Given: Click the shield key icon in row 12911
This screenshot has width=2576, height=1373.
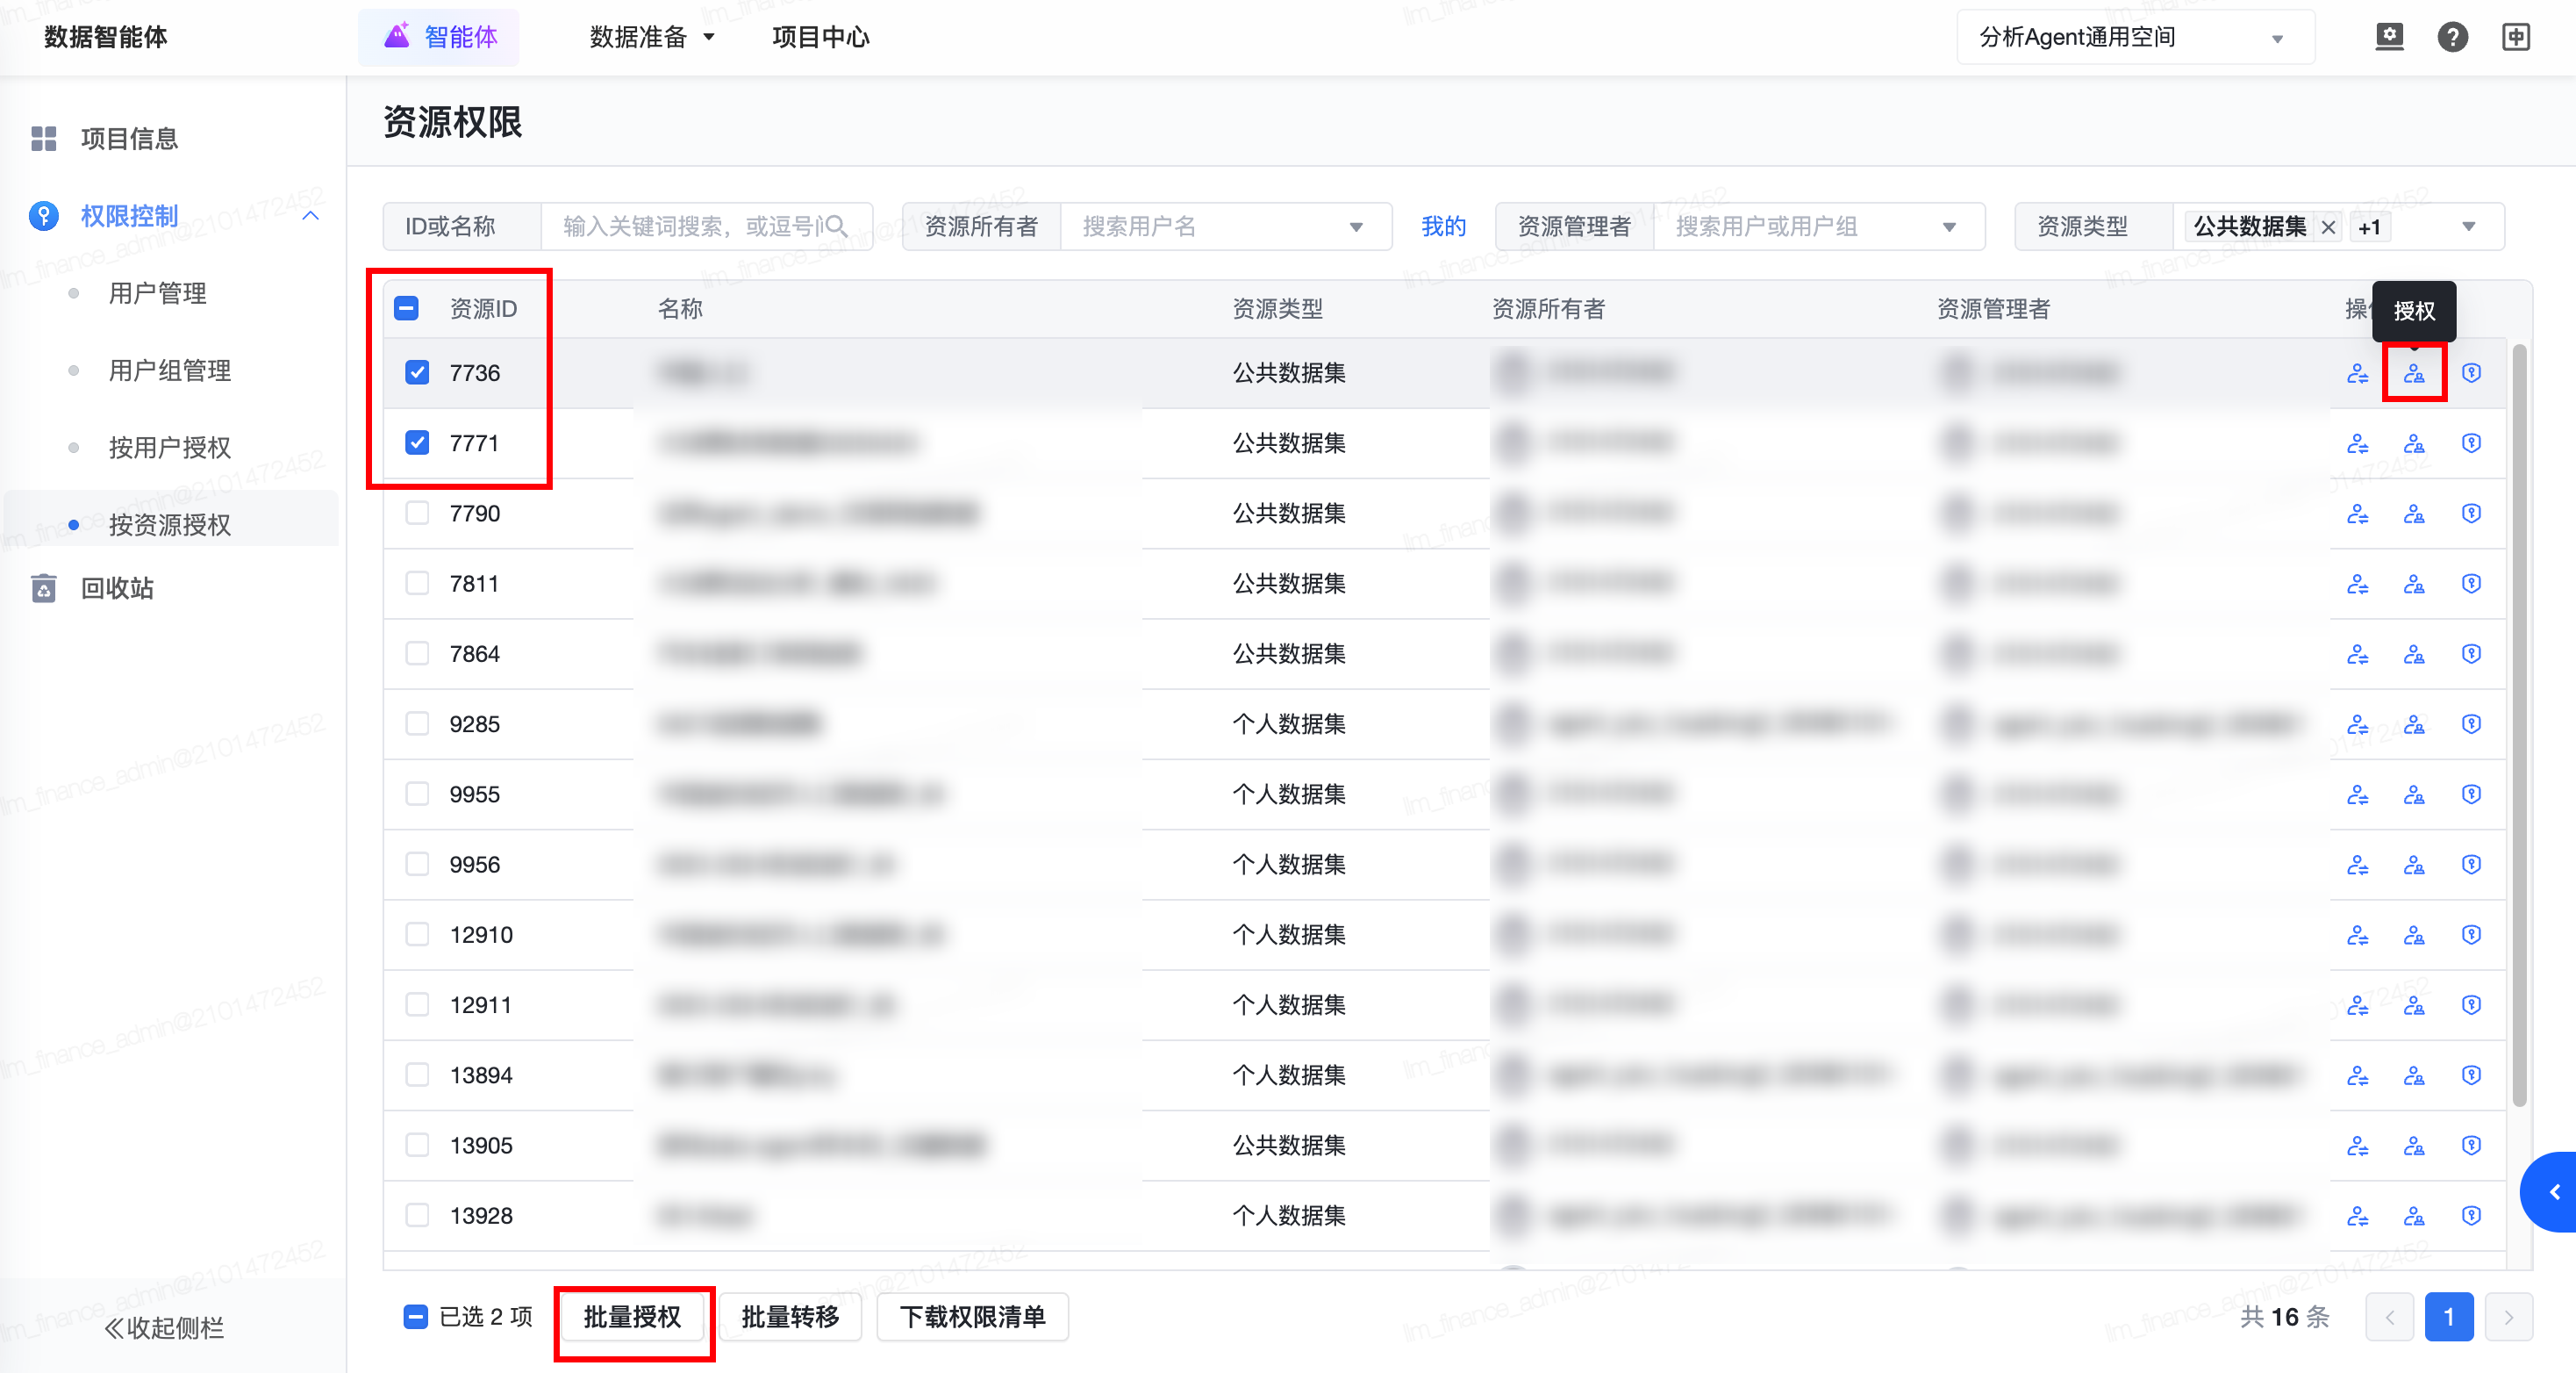Looking at the screenshot, I should (2471, 1005).
